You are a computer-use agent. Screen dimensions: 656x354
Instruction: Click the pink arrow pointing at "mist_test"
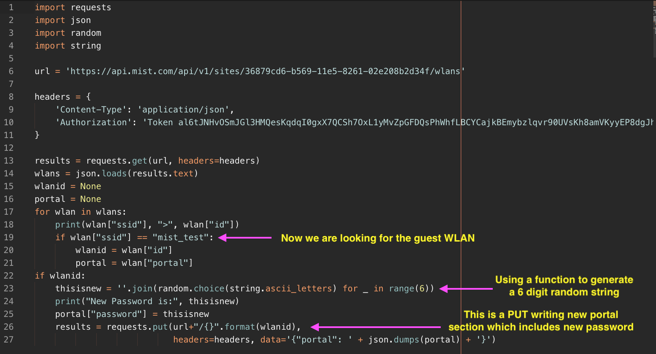click(x=245, y=237)
